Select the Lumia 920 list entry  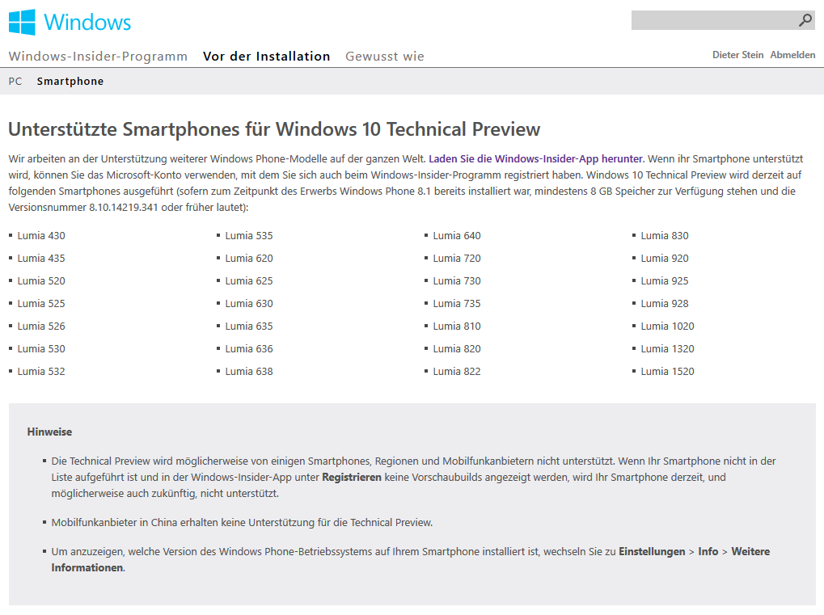[x=664, y=259]
